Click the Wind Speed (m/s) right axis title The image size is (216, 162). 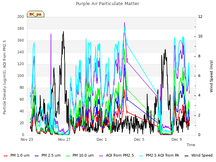(211, 76)
